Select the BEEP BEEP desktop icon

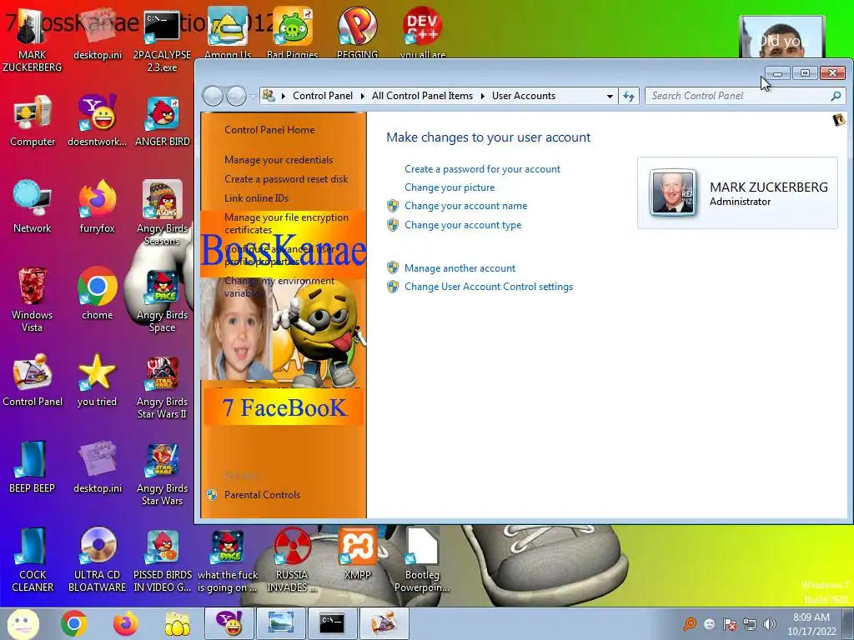point(33,467)
